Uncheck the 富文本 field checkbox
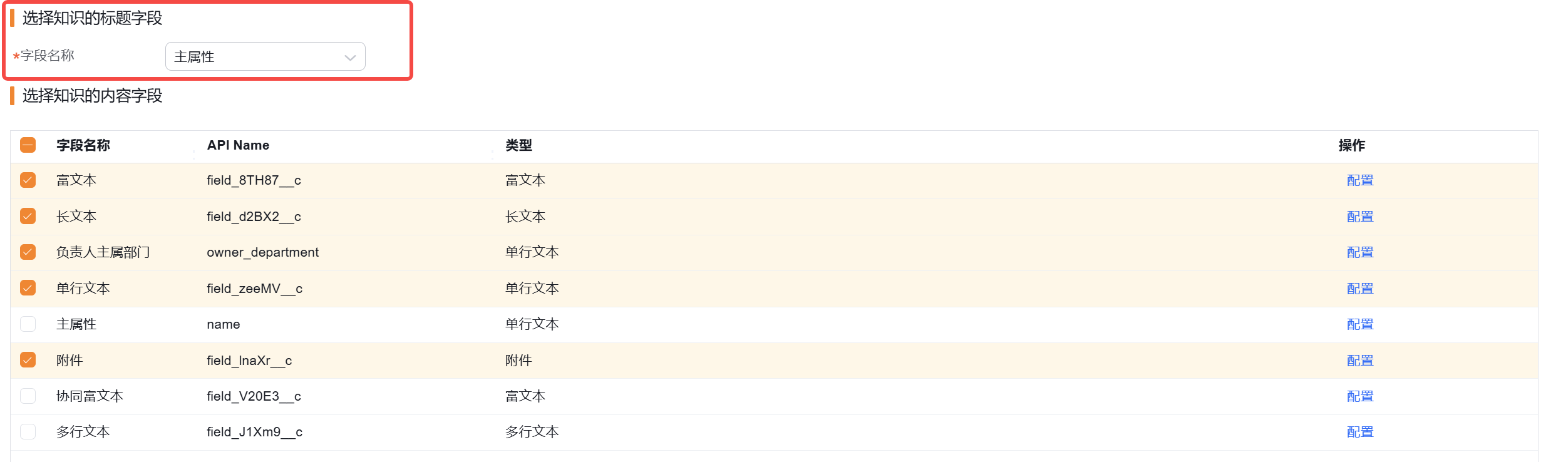 (28, 180)
